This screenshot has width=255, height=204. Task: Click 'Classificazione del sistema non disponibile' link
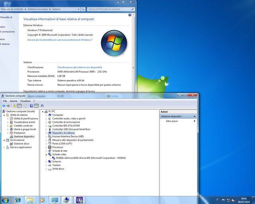[x=80, y=67]
